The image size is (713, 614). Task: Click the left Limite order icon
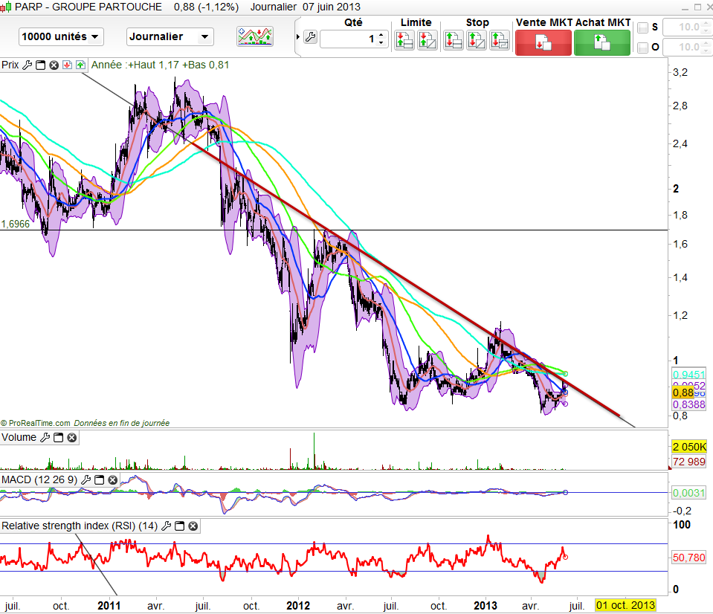[404, 40]
